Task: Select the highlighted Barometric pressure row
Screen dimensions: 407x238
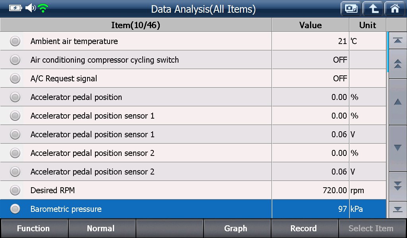Action: (193, 209)
